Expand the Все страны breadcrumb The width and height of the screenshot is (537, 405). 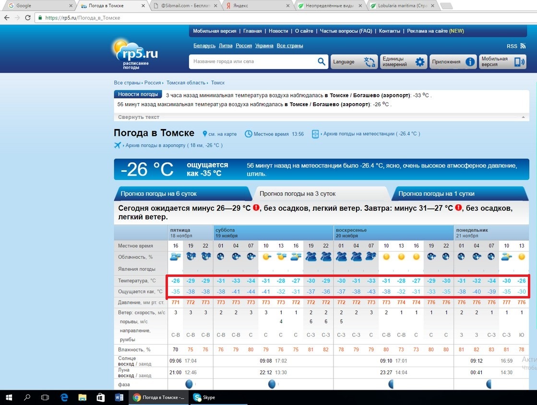(x=127, y=83)
